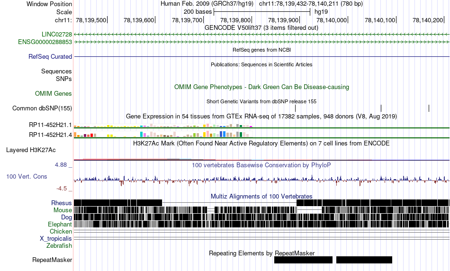Image resolution: width=450 pixels, height=271 pixels.
Task: Click the first dbSNP variant tick mark
Action: [295, 108]
